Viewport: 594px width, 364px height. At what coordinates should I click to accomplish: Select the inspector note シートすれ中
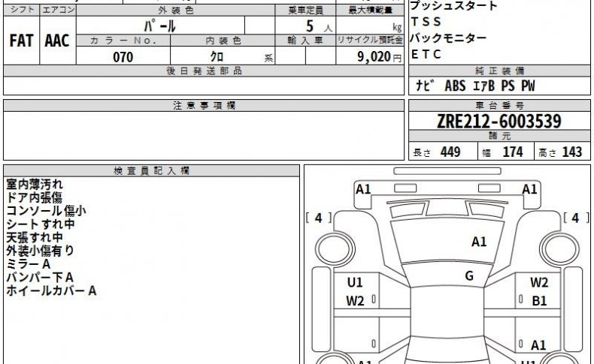(x=41, y=224)
